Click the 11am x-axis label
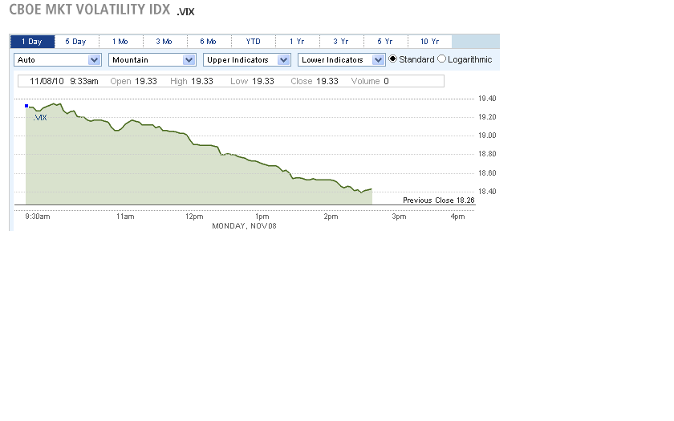Image resolution: width=674 pixels, height=421 pixels. (125, 217)
